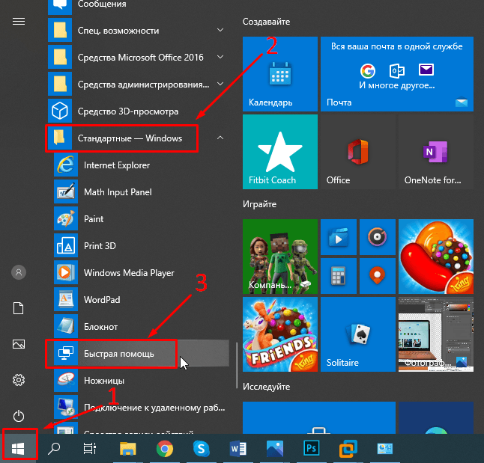Open the hamburger menu at top

click(x=19, y=21)
